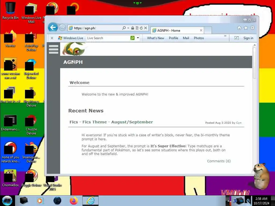Click the AGNPH header title
Screen dimensions: 275x206
[x=73, y=62]
